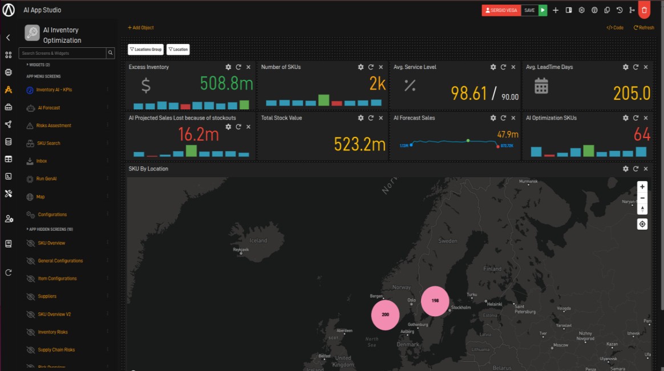Open version history clock icon
The height and width of the screenshot is (371, 664).
[620, 10]
